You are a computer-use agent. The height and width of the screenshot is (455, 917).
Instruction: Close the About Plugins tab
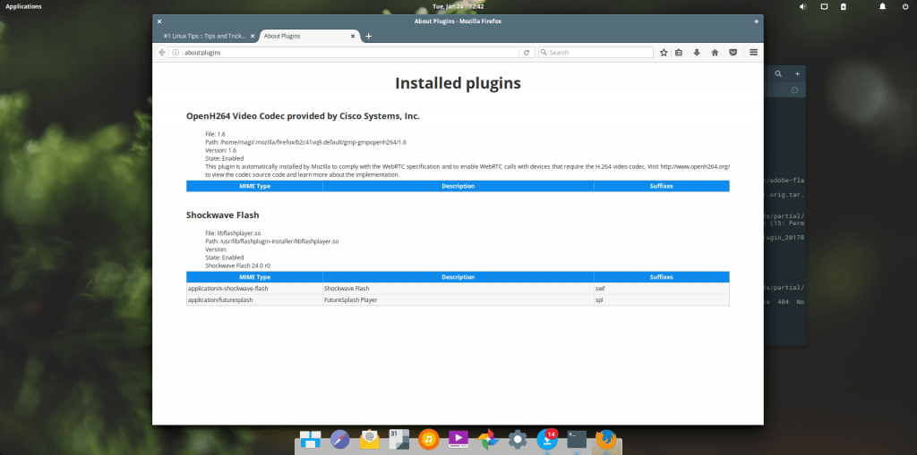coord(354,36)
